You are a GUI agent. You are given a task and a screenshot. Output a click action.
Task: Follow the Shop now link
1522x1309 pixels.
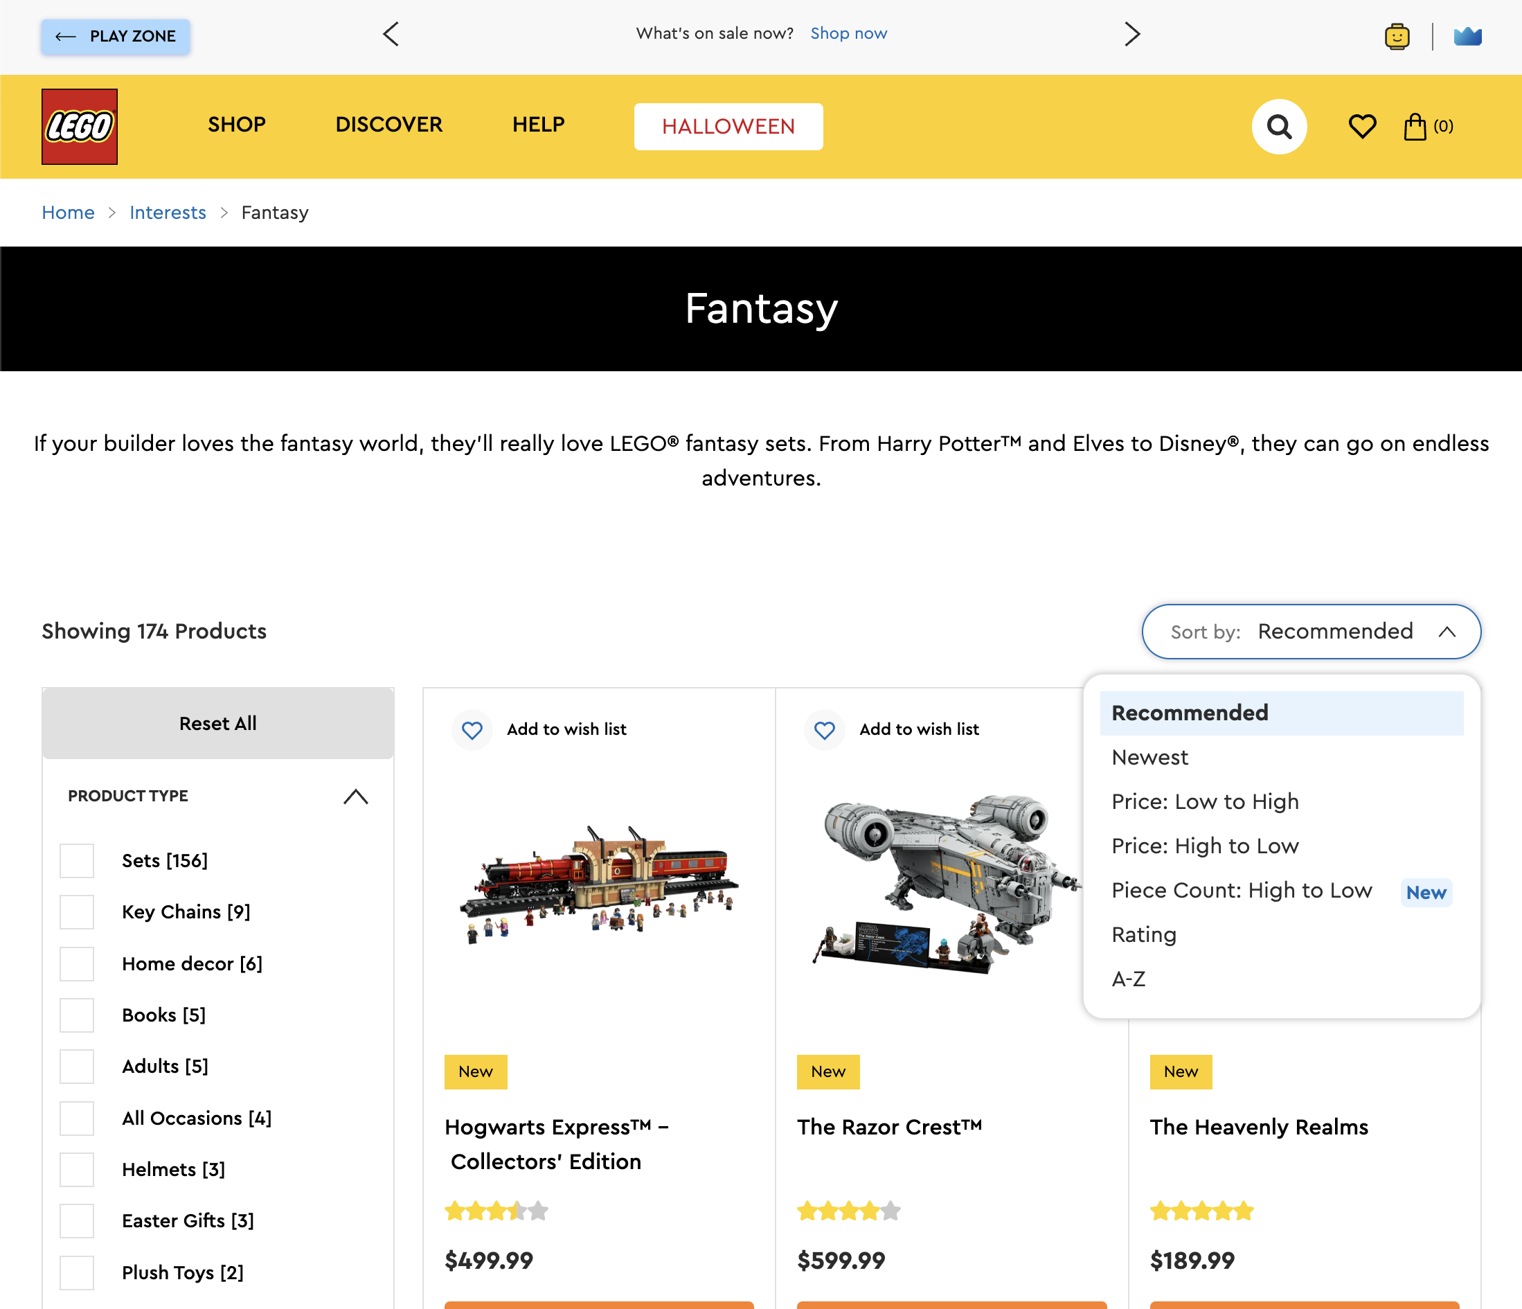[x=848, y=33]
